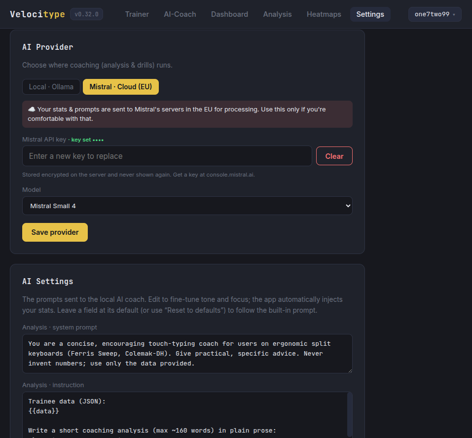Choose the Local · Ollama provider

(51, 87)
